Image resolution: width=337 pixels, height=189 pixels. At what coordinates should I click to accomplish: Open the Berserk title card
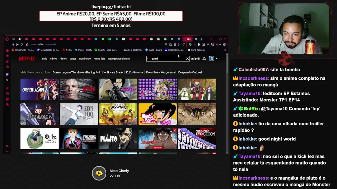coord(39,114)
